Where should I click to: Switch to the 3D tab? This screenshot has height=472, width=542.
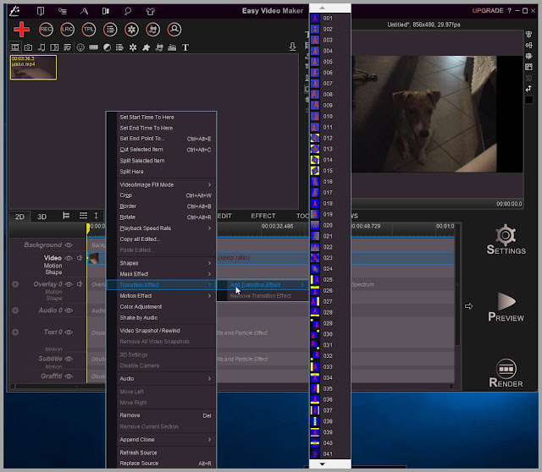[41, 217]
